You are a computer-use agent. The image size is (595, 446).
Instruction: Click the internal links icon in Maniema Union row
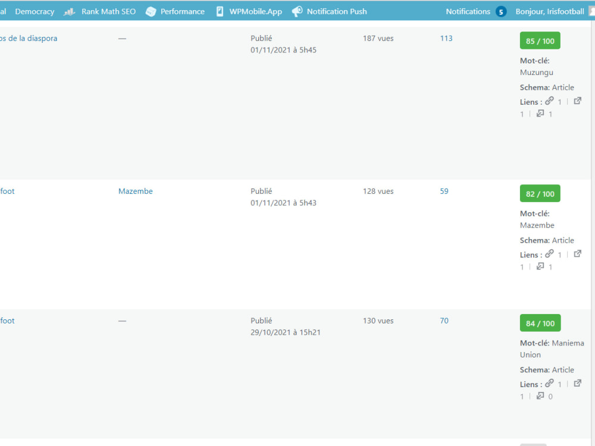point(549,384)
